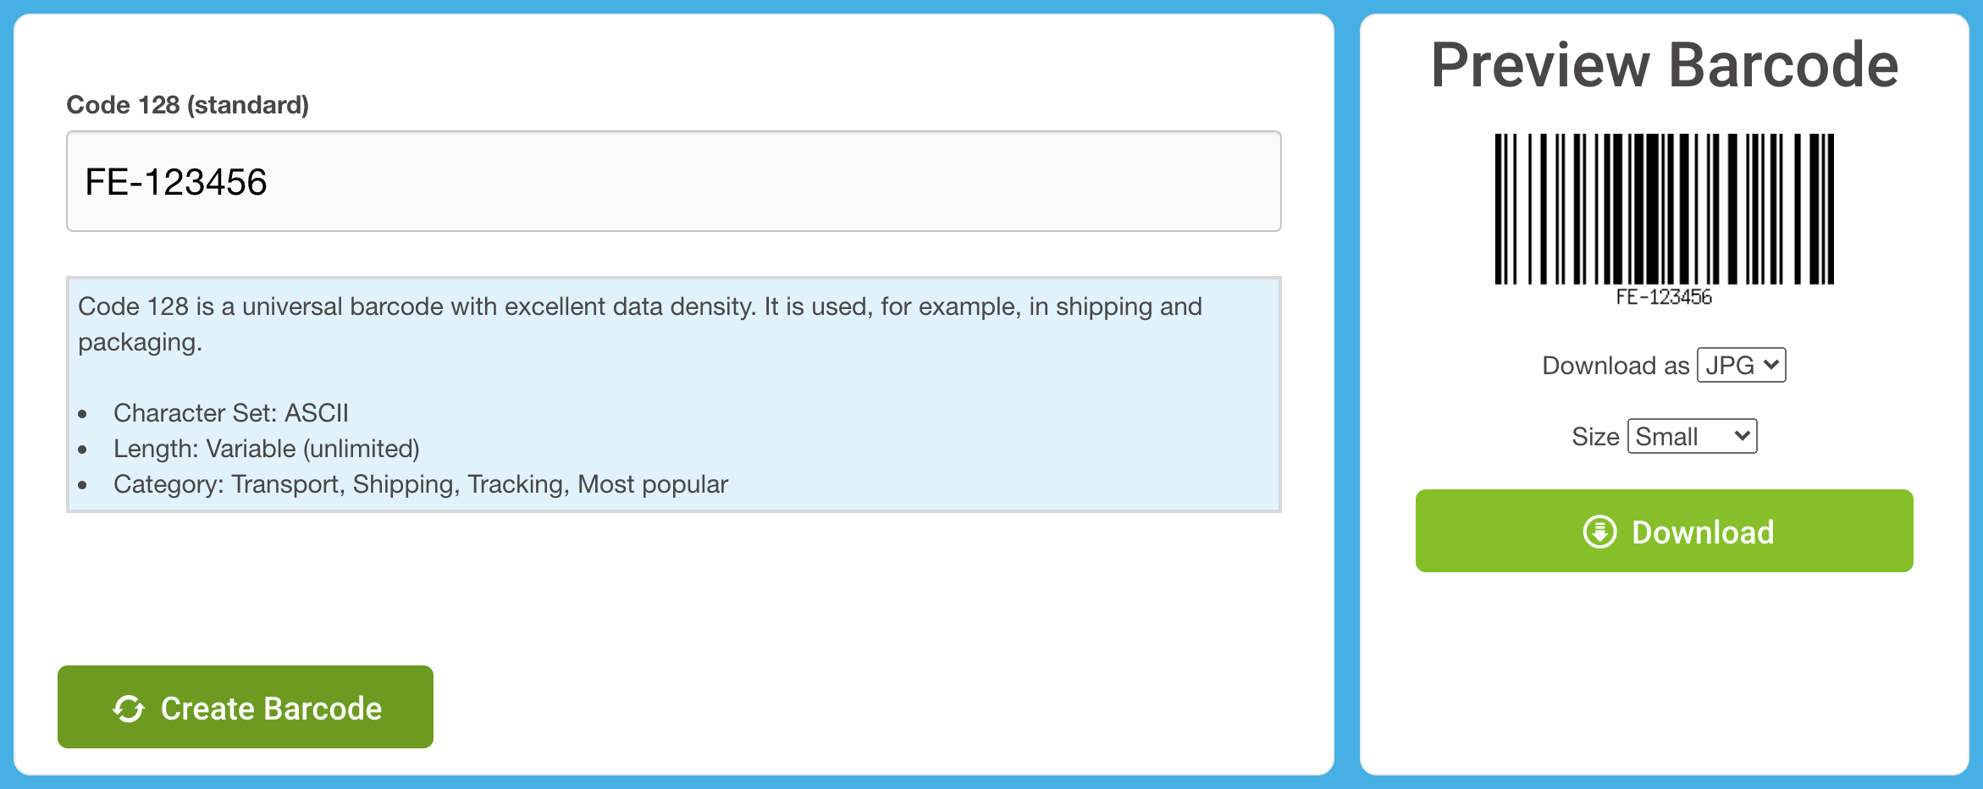1983x789 pixels.
Task: Click the Size label text
Action: 1595,437
